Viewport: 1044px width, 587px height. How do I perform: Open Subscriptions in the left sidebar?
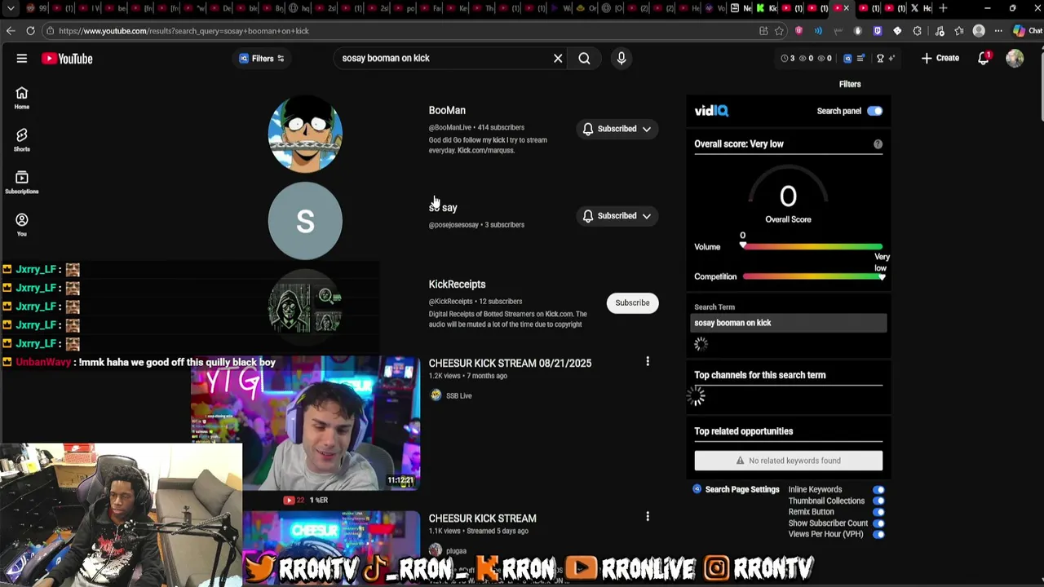[x=22, y=183]
